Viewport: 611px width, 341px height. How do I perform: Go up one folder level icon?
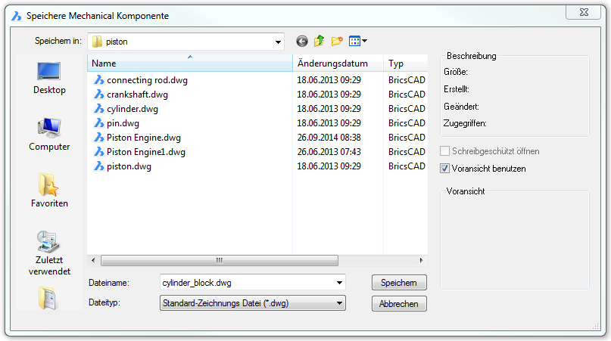[x=319, y=42]
